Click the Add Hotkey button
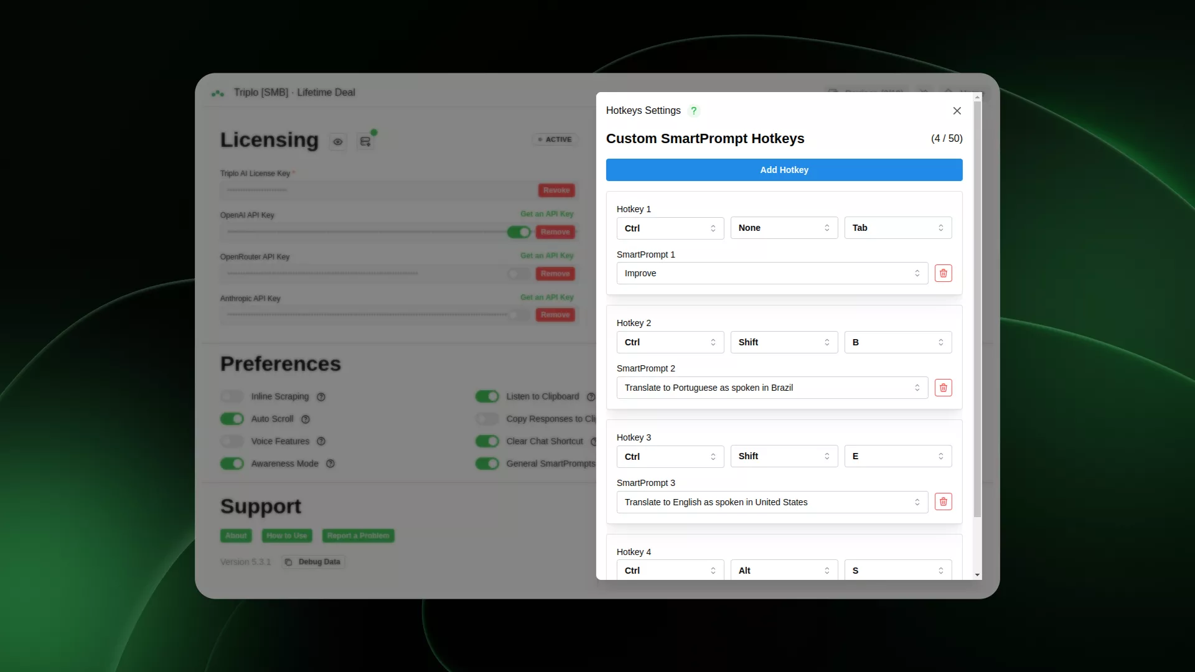 pyautogui.click(x=784, y=170)
